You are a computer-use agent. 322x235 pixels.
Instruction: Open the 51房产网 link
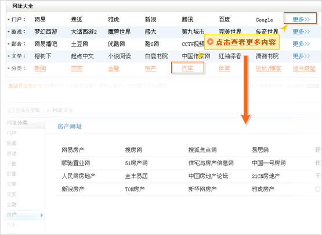point(136,163)
